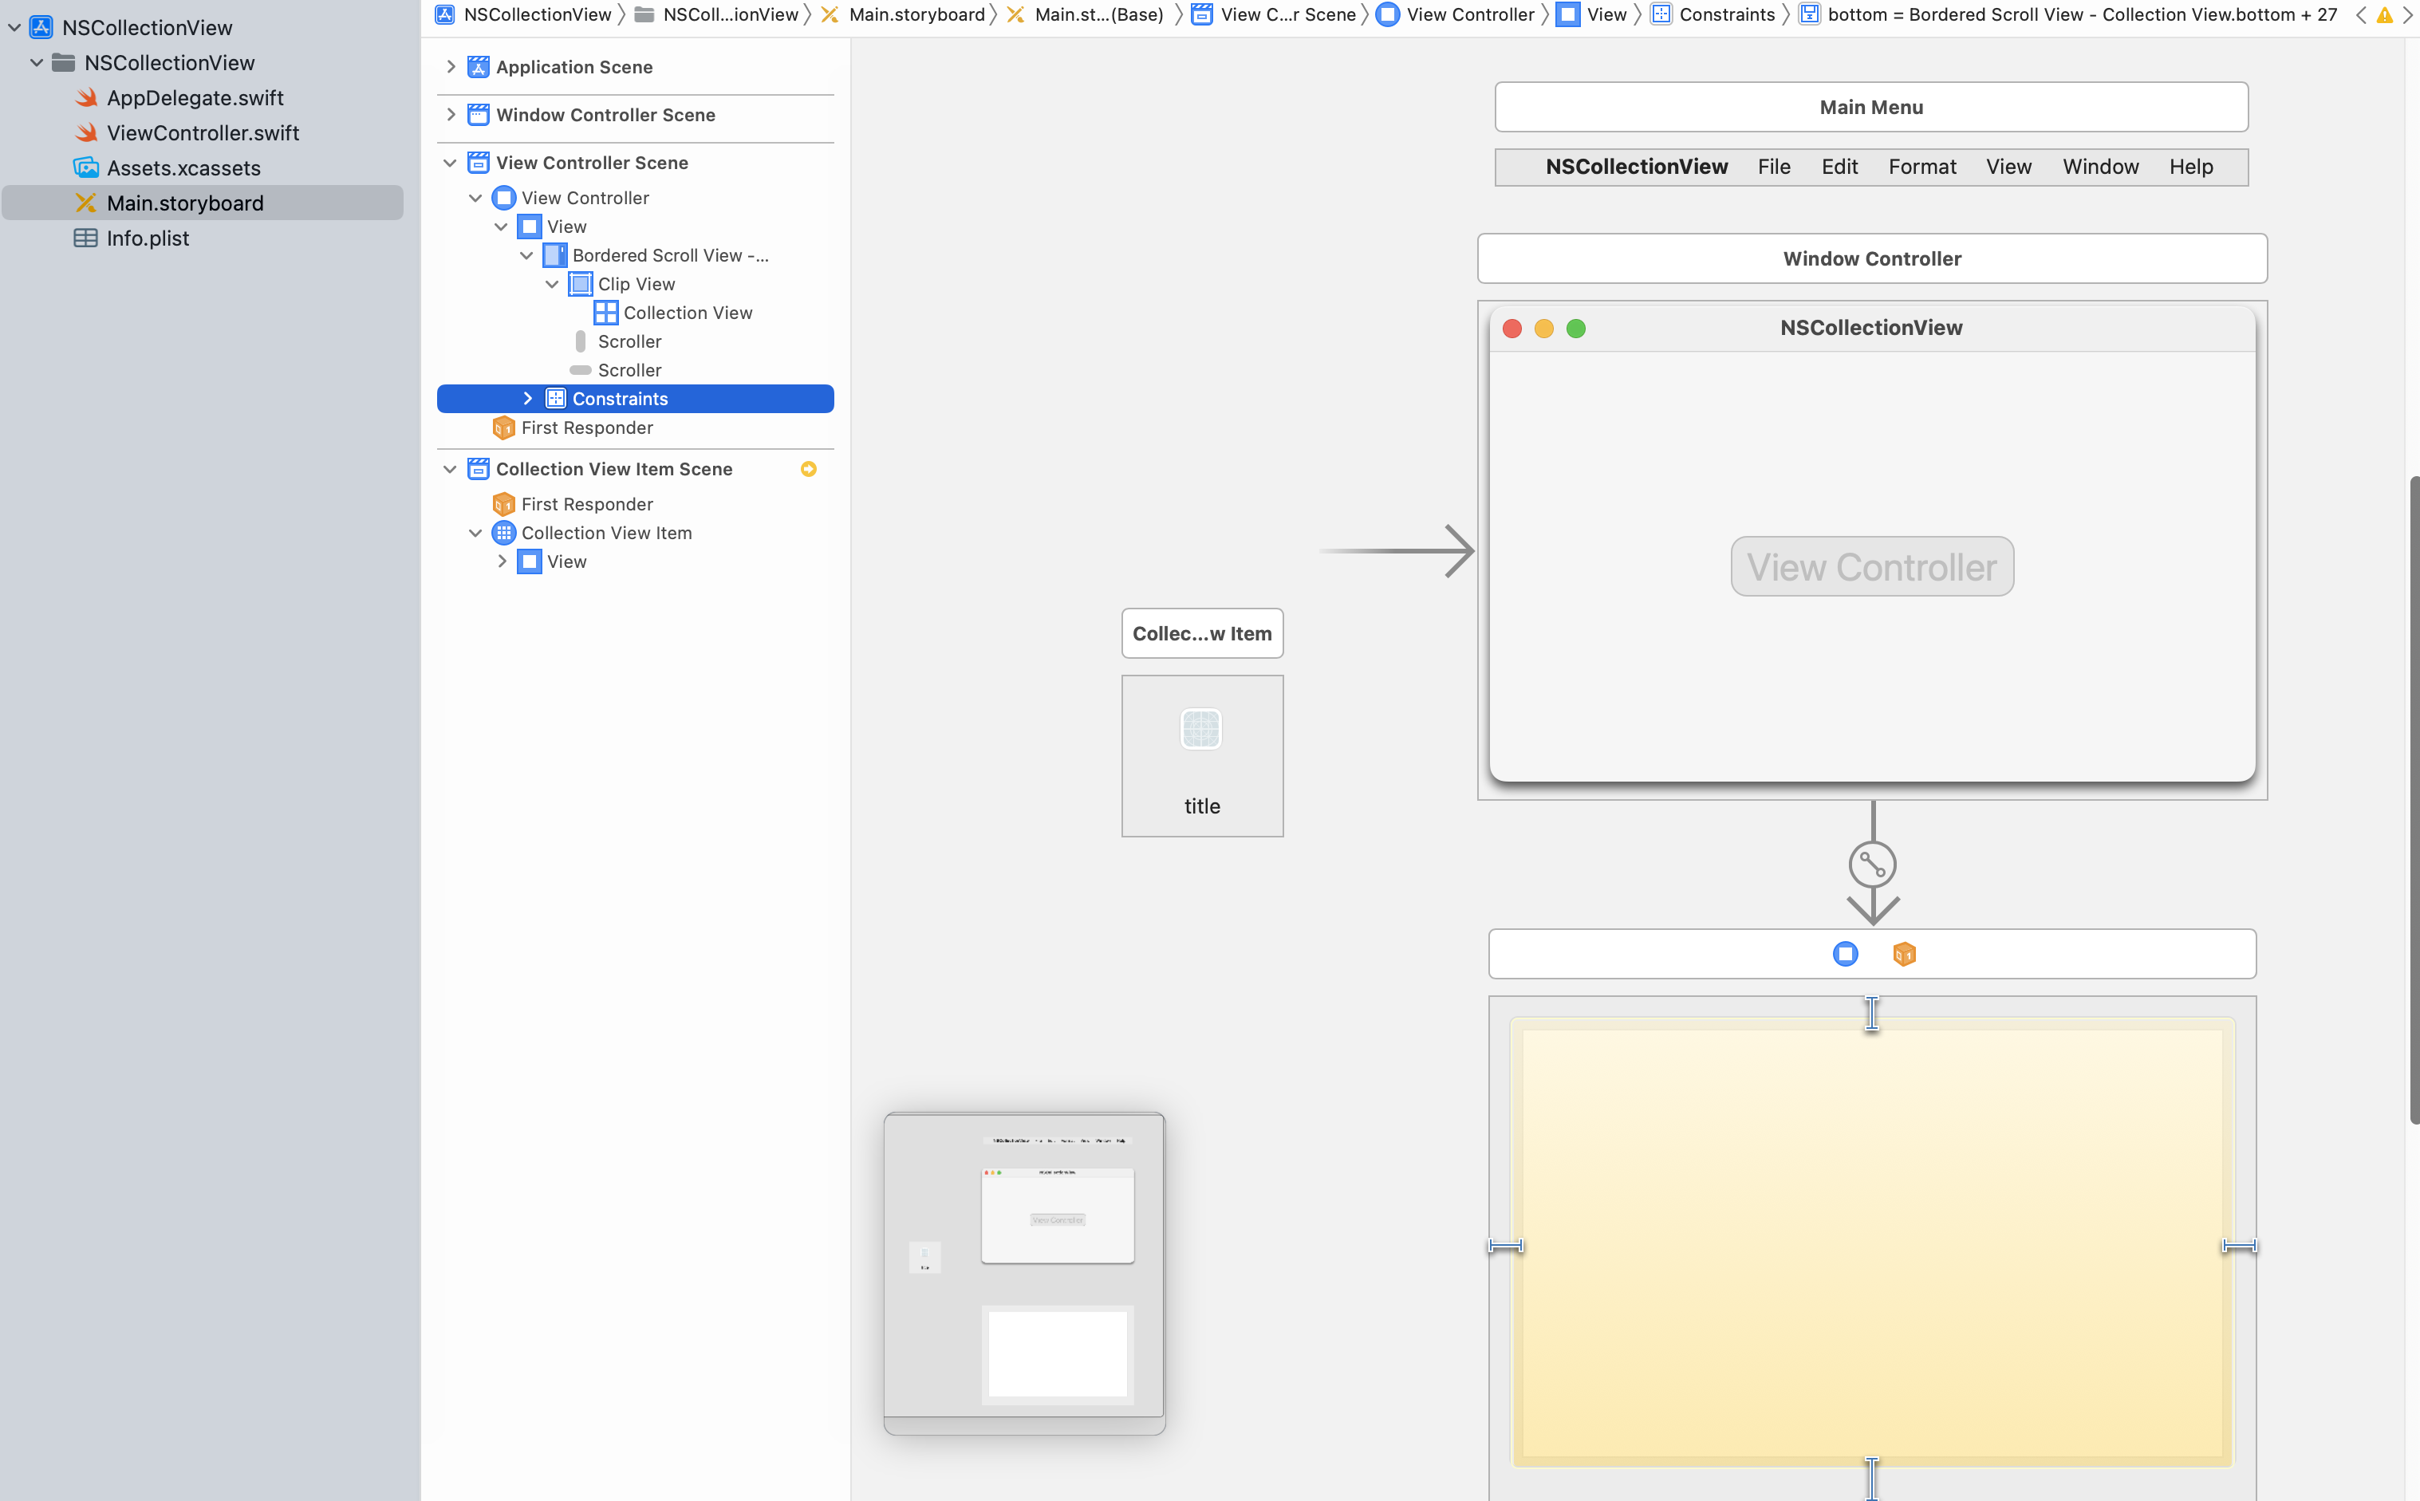Select ViewController.swift in the navigator
This screenshot has height=1501, width=2420.
coord(203,133)
